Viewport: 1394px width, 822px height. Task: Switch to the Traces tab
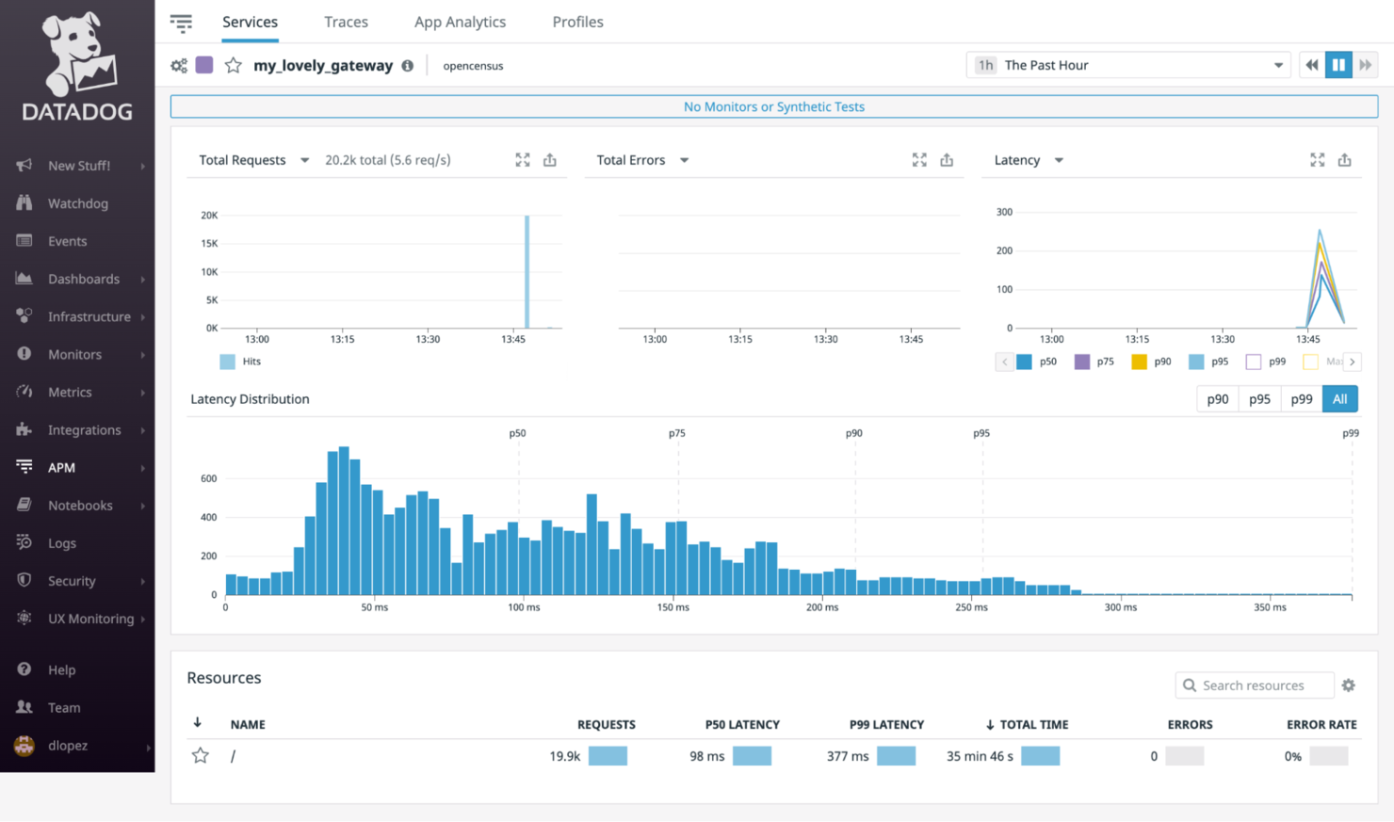346,22
